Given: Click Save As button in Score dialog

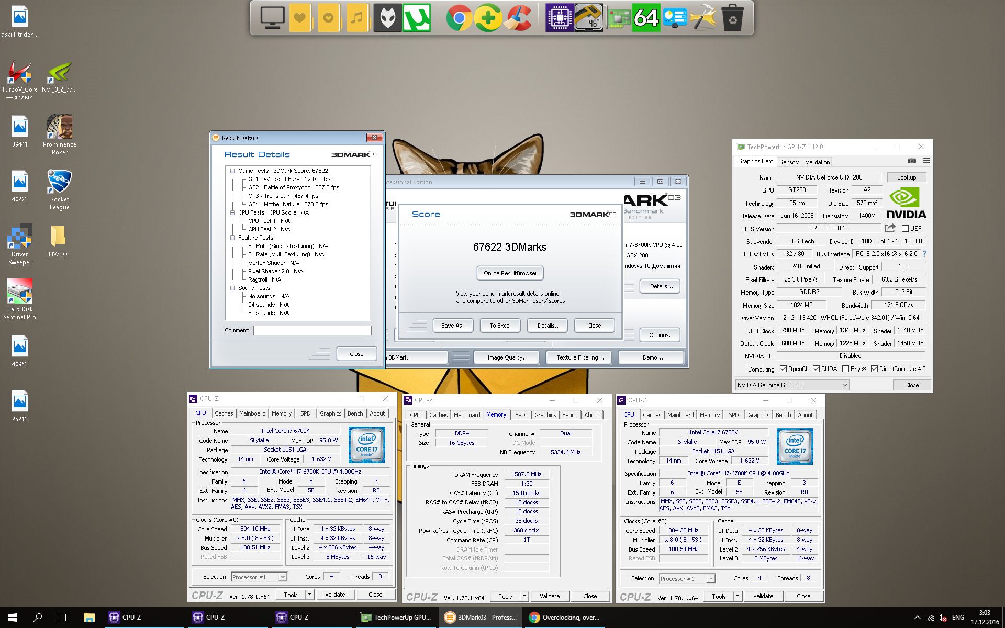Looking at the screenshot, I should click(454, 326).
